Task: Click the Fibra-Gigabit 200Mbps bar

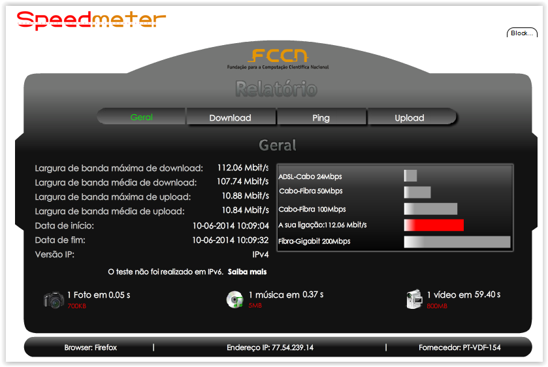Action: click(457, 242)
